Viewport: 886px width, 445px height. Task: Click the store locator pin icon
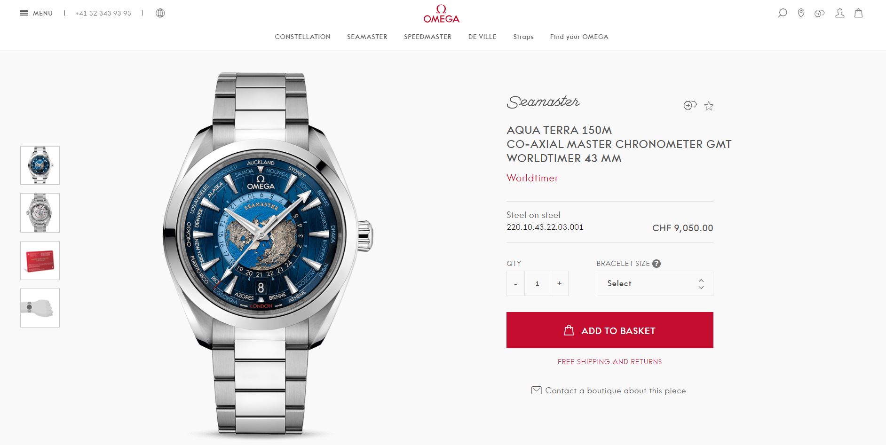801,13
